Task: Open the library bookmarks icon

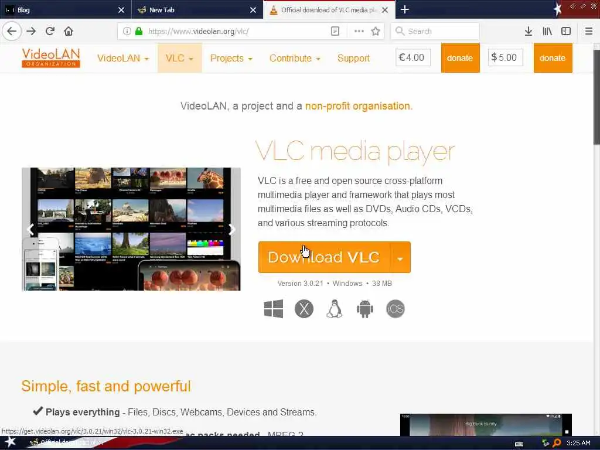Action: 547,32
